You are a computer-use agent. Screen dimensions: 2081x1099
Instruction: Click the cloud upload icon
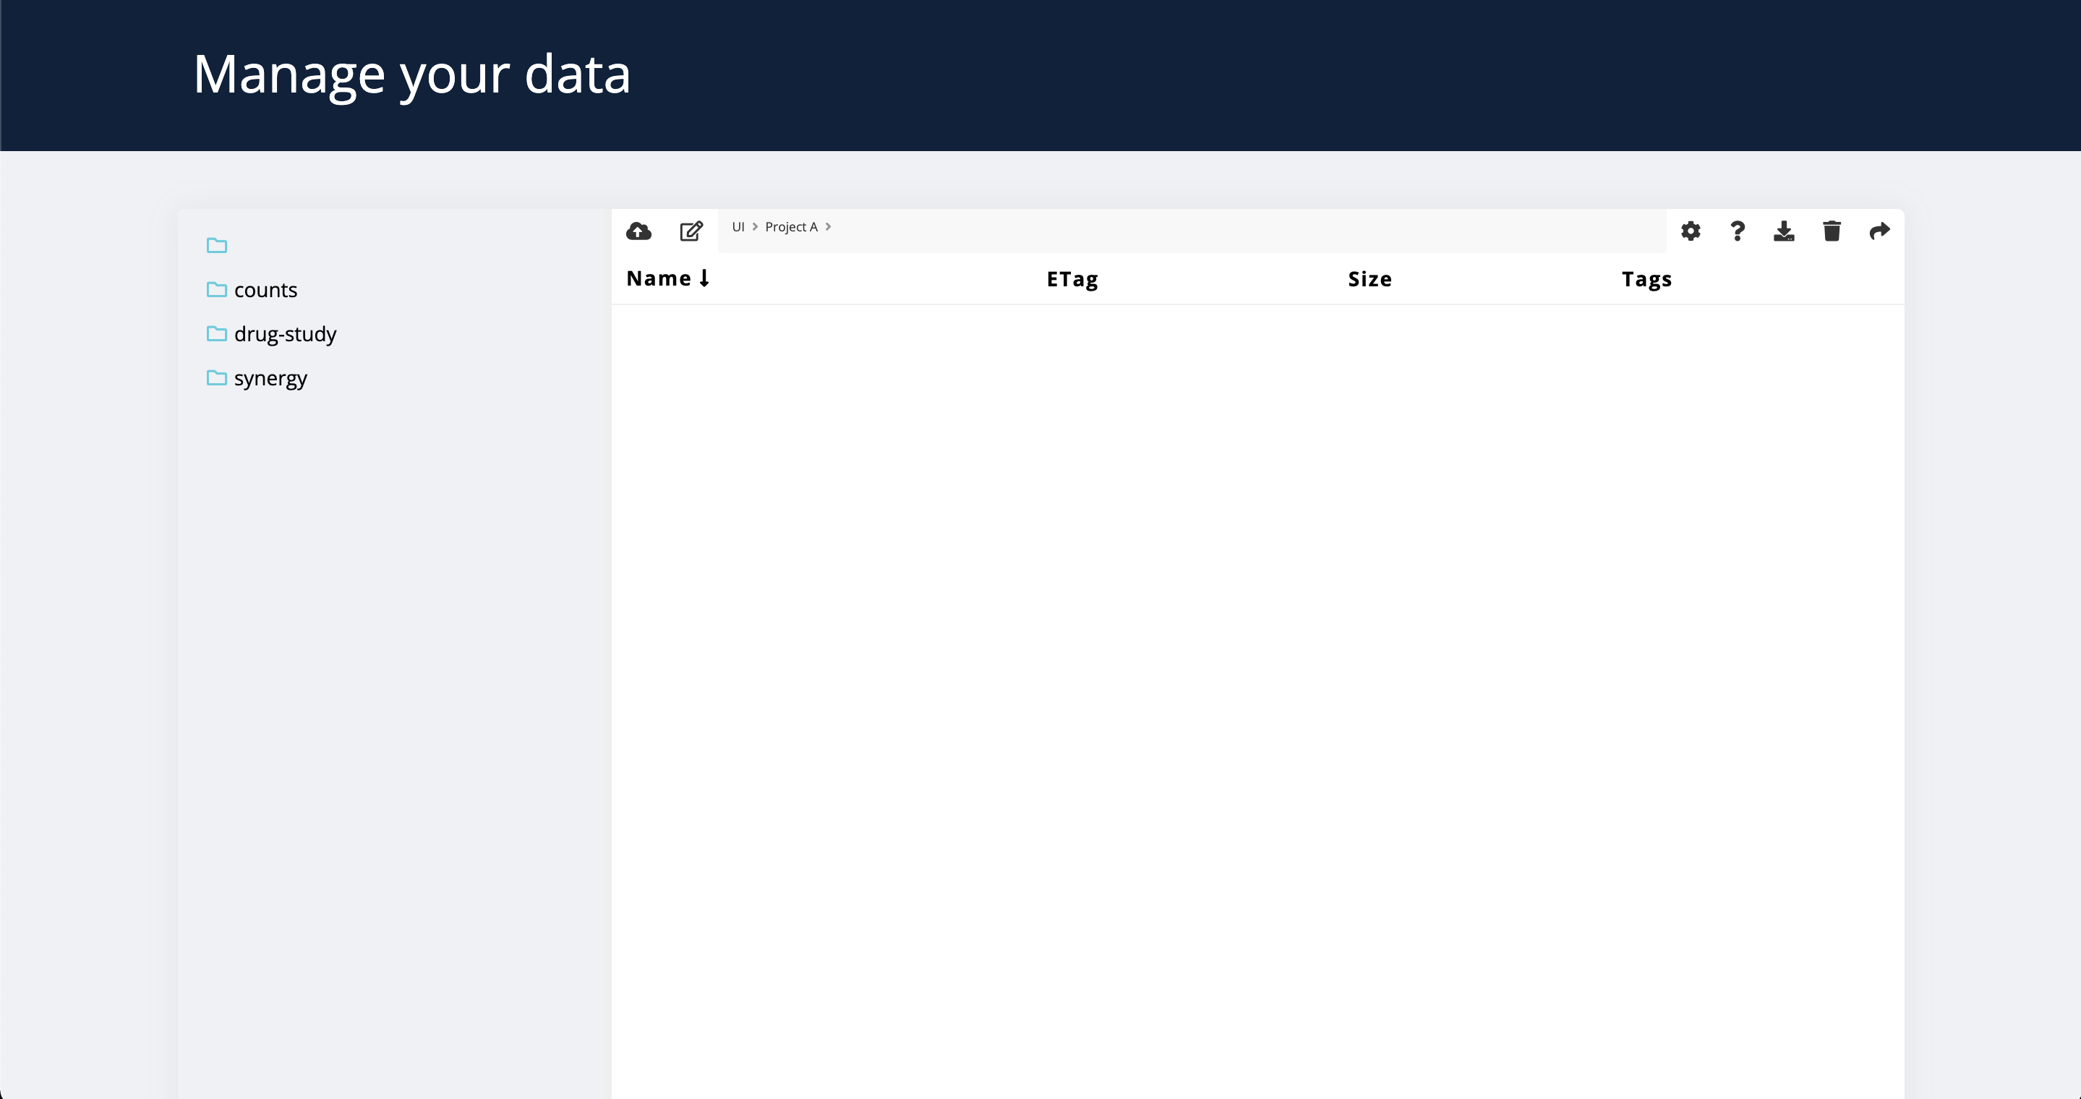click(638, 231)
